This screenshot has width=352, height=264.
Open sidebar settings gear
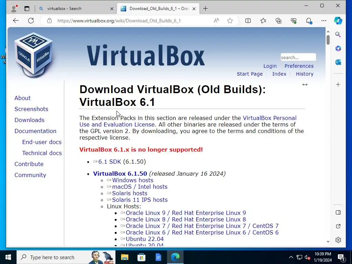click(338, 240)
